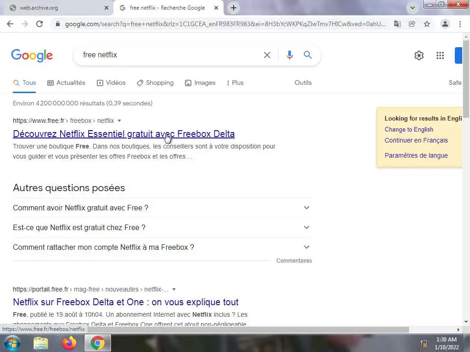
Task: Expand 'Est-ce que Netflix est gratuit chez Free'
Action: point(162,227)
